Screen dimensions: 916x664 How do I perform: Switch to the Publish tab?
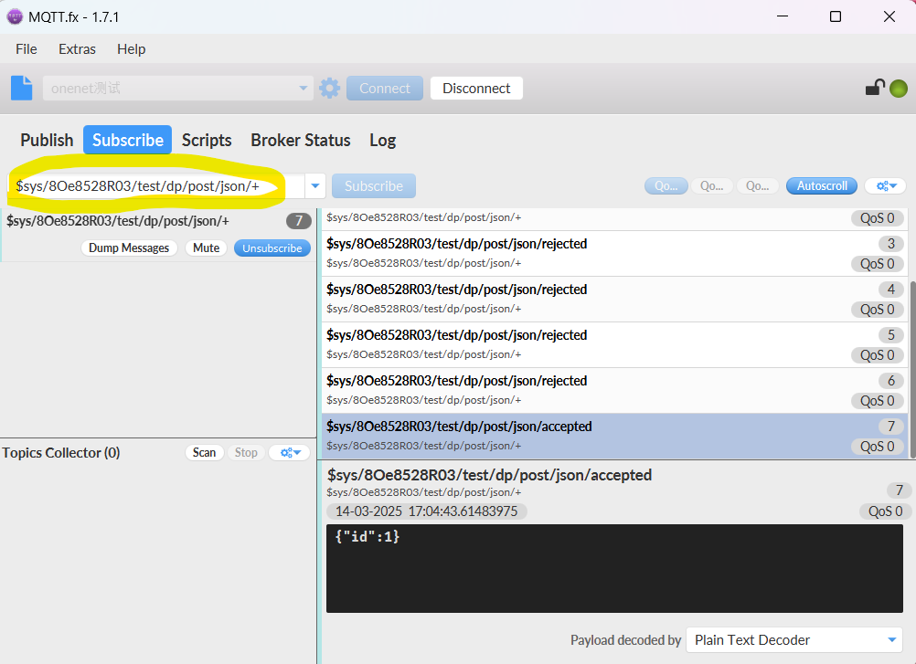pyautogui.click(x=47, y=140)
